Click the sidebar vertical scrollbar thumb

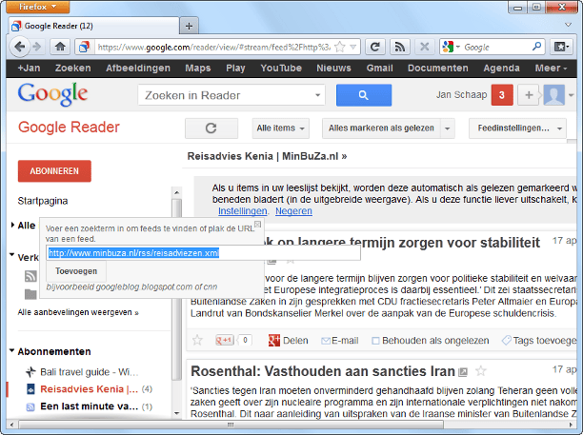[177, 289]
